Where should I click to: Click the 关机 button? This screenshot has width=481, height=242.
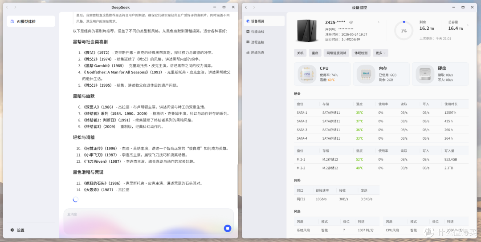click(x=300, y=53)
